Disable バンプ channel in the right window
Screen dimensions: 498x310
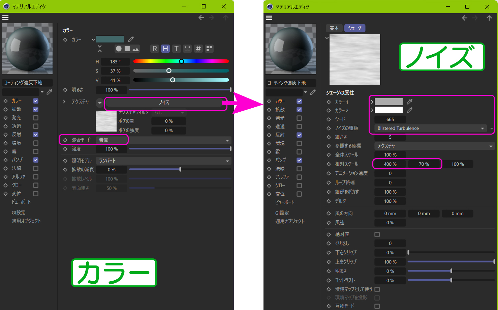tap(299, 160)
